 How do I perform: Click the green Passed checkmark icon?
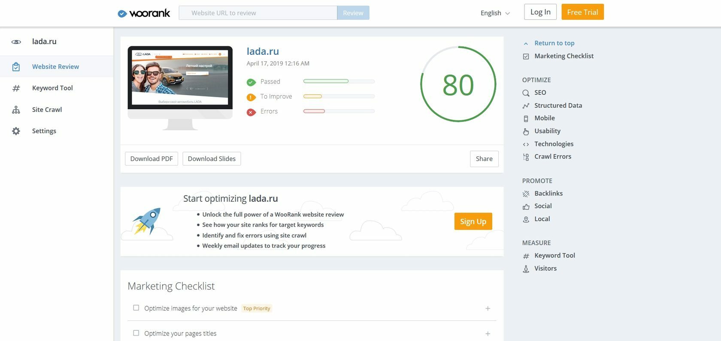251,82
